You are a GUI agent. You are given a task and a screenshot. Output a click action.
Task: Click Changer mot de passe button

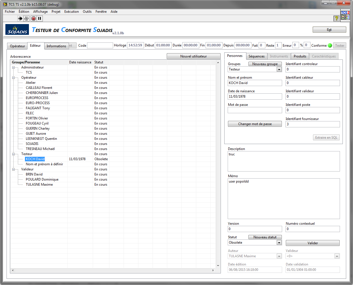pyautogui.click(x=255, y=124)
